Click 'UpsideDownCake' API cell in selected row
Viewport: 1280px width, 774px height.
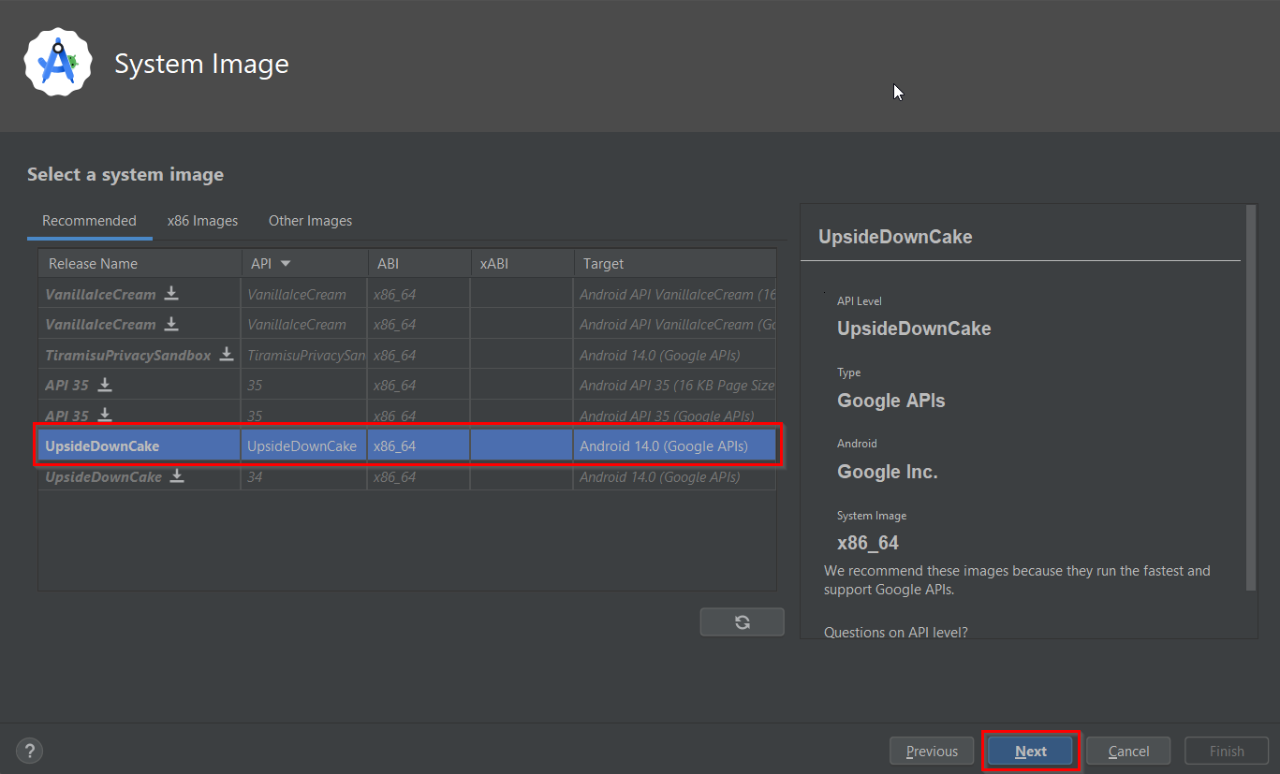coord(304,446)
